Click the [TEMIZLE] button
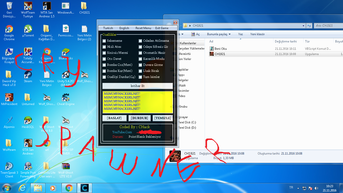343x193 pixels. click(x=163, y=118)
